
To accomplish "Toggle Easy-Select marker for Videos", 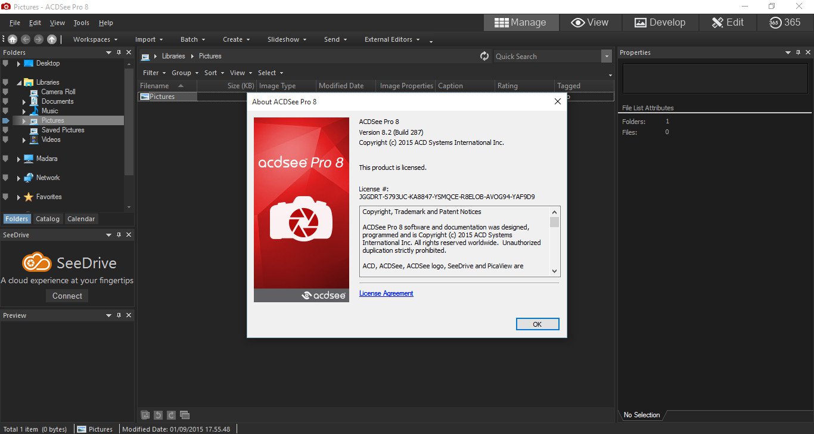I will [x=5, y=139].
